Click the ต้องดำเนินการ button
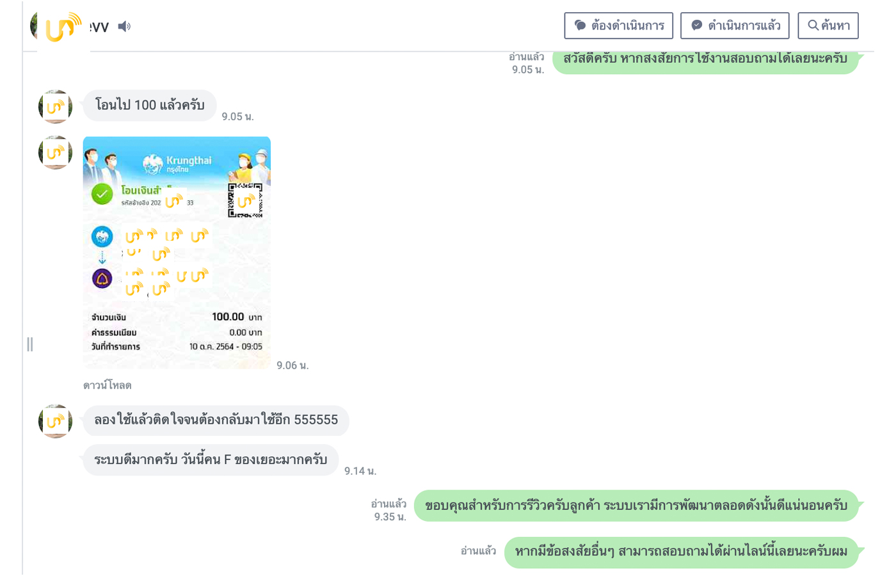This screenshot has height=576, width=896. point(618,26)
